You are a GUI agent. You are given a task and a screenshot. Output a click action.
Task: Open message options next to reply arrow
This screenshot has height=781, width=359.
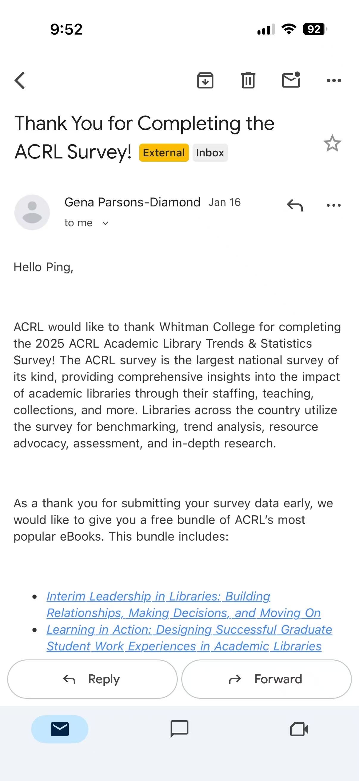(334, 206)
